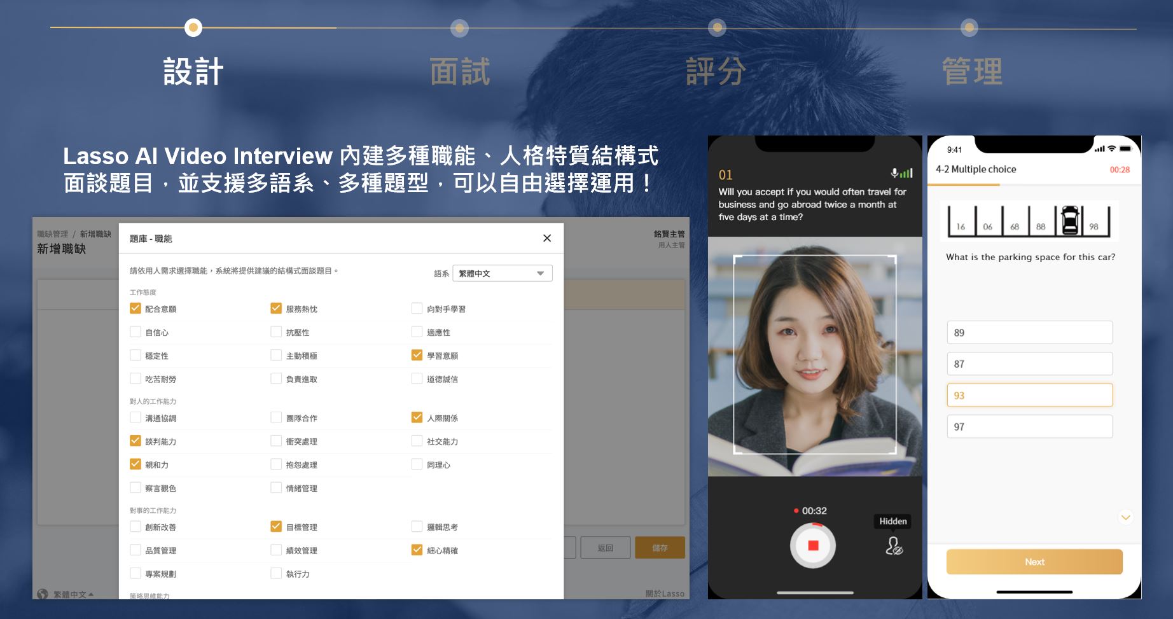Go to the 評分 step
The image size is (1173, 619).
point(716,71)
